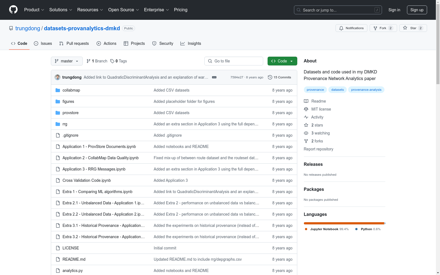Screen dimensions: 440x275
Task: Select the Code tab
Action: point(19,43)
